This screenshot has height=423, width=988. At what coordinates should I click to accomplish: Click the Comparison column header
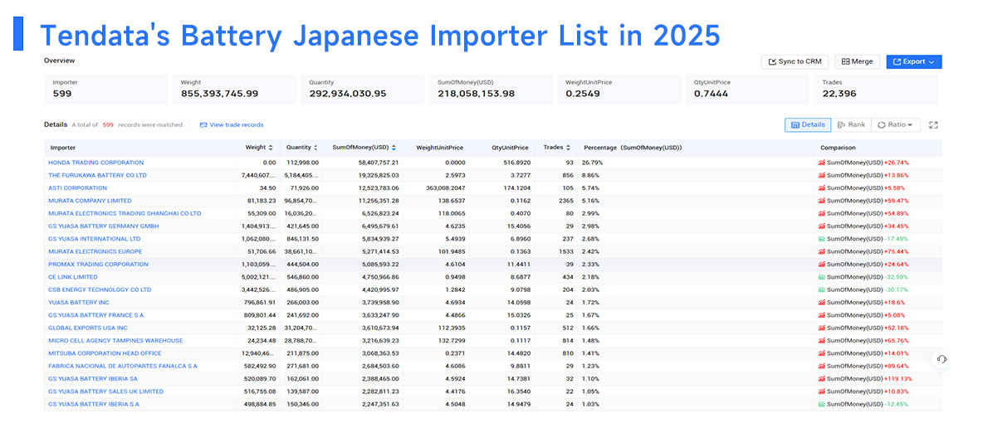838,148
